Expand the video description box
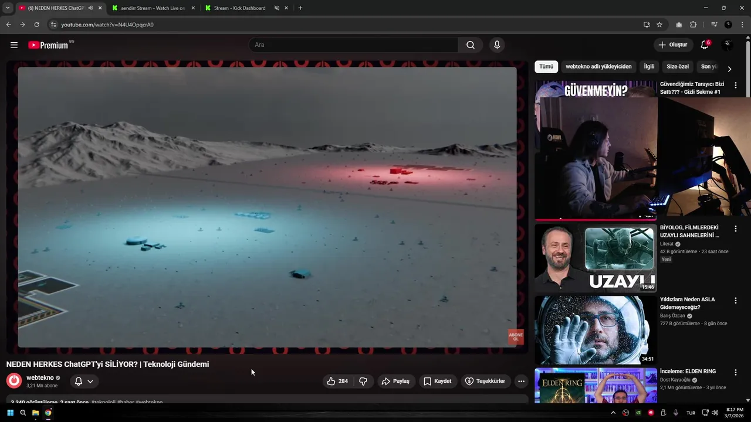This screenshot has height=422, width=751. (x=268, y=399)
